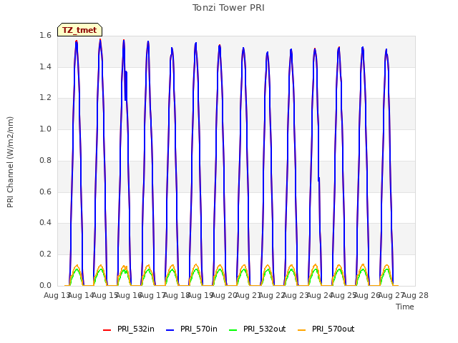This screenshot has width=458, height=343.
Task: Click the Aug 13 x-axis tick label
Action: [x=57, y=295]
